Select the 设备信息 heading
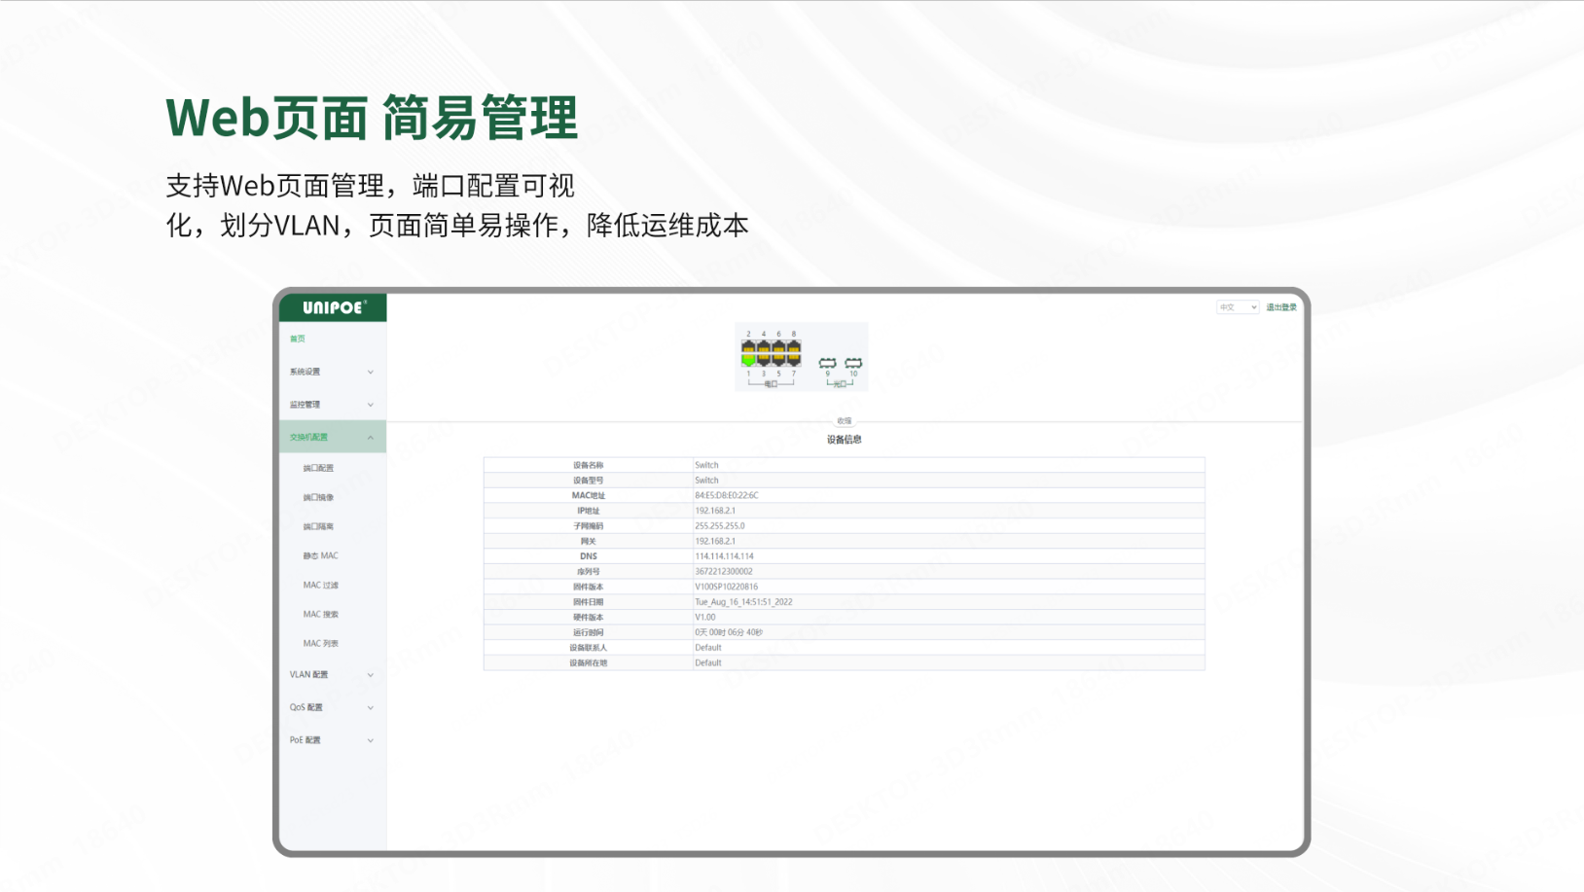Image resolution: width=1584 pixels, height=892 pixels. (x=845, y=440)
